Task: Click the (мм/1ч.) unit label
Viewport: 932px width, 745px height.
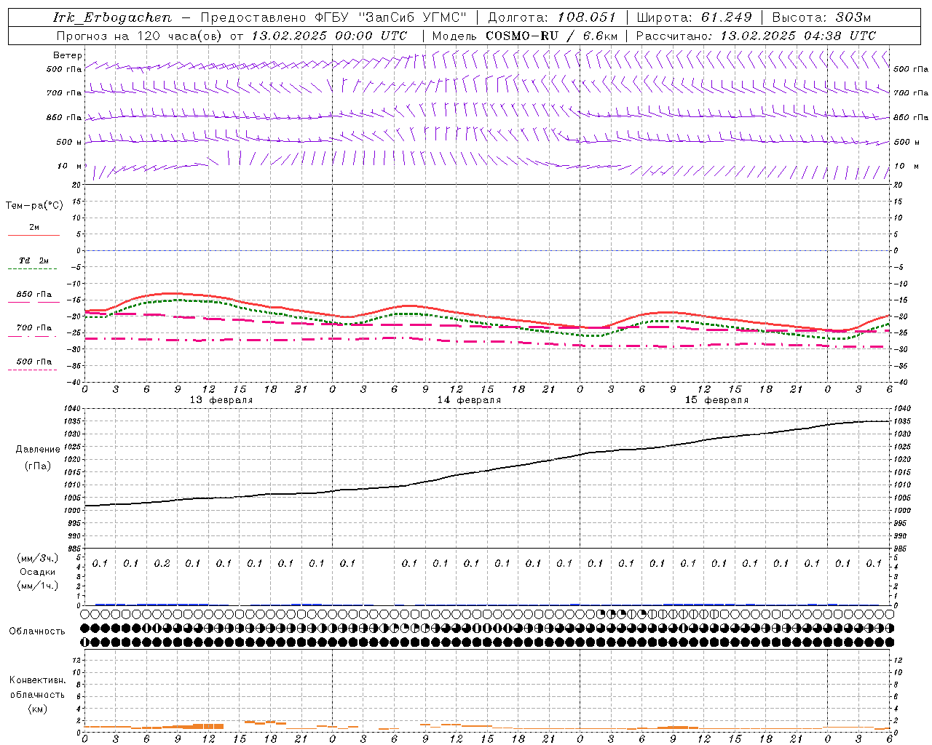Action: pyautogui.click(x=37, y=586)
